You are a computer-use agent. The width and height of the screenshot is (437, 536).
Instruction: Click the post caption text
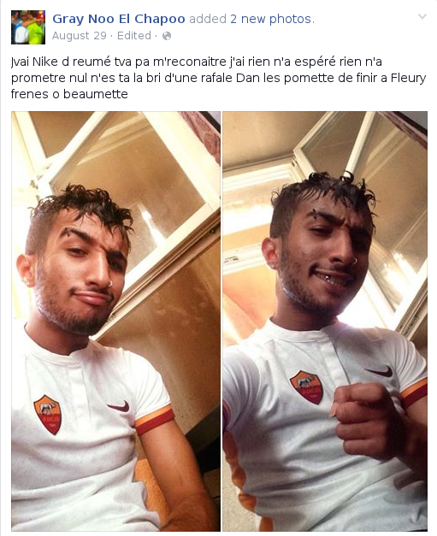click(x=219, y=78)
